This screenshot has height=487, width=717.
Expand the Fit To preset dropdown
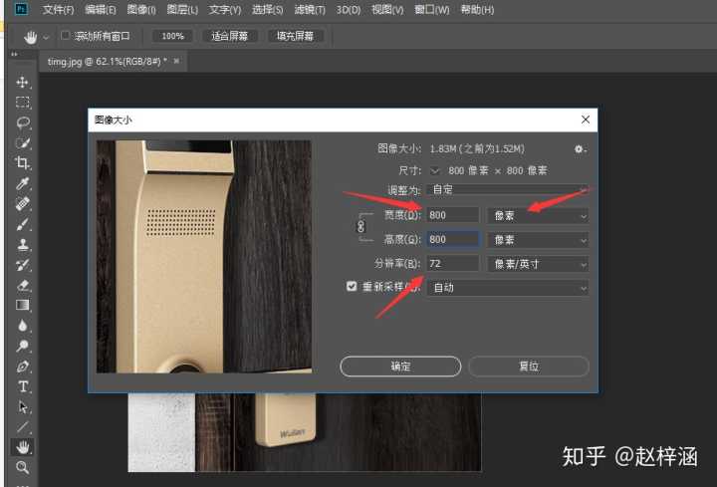click(x=508, y=189)
